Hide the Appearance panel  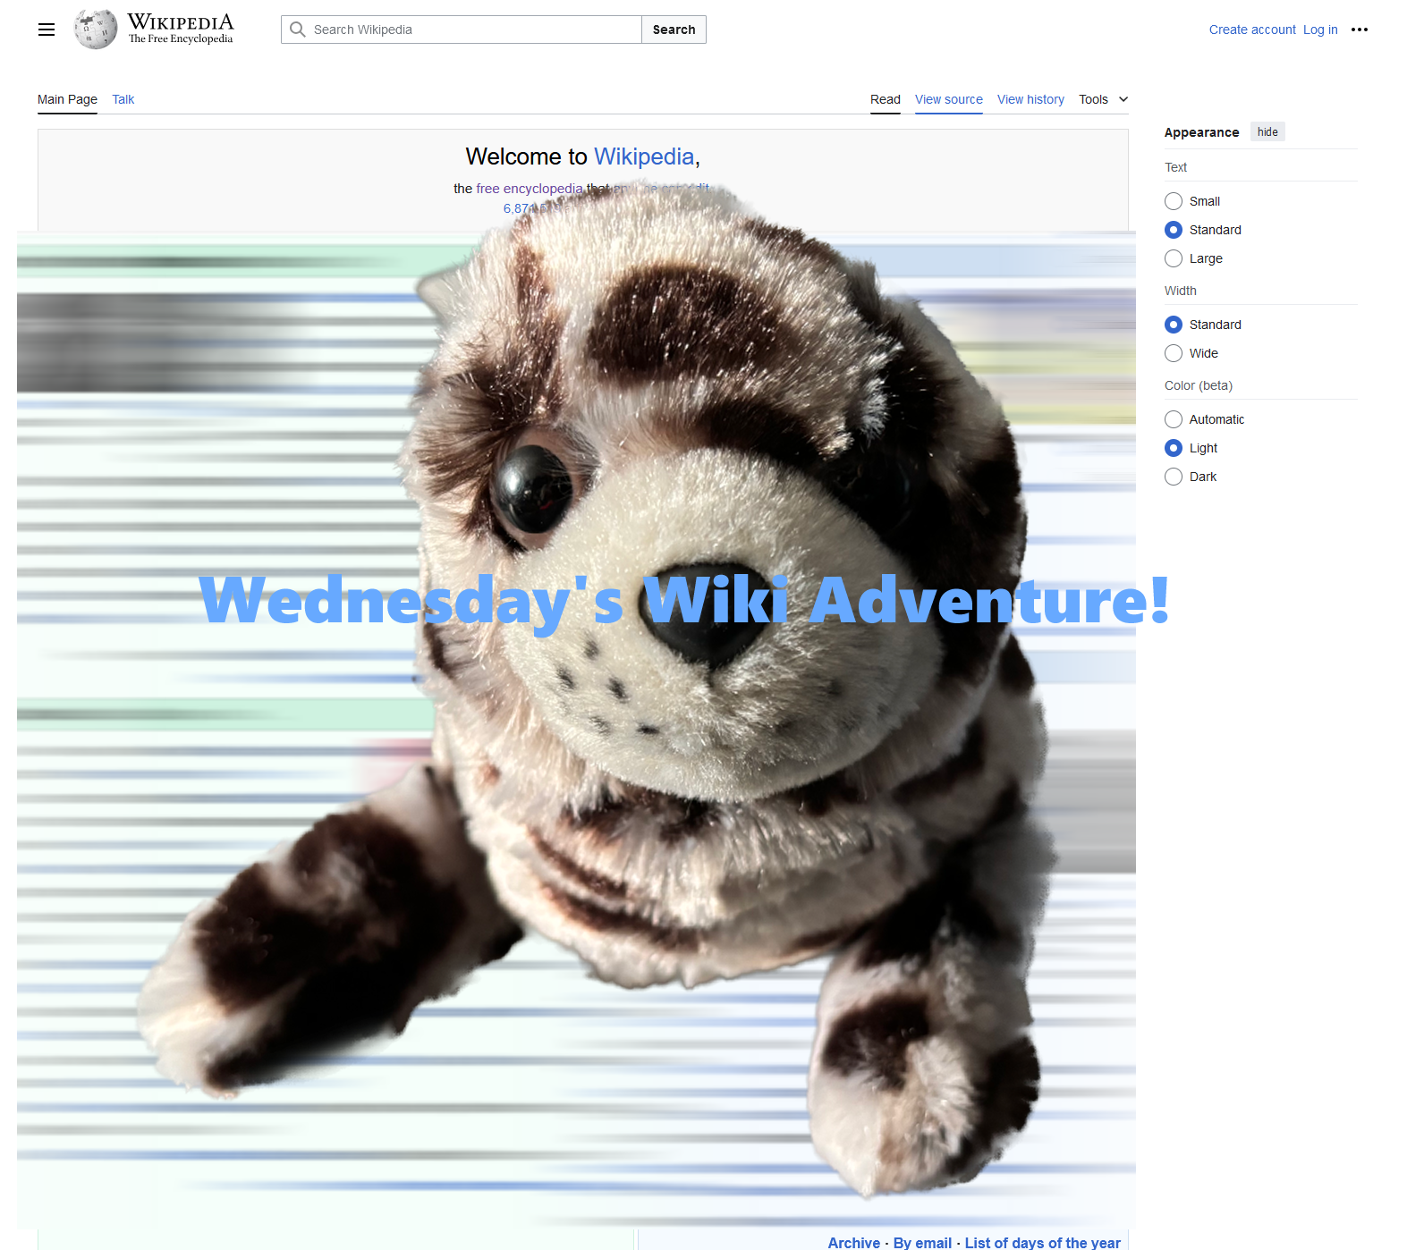[1267, 132]
